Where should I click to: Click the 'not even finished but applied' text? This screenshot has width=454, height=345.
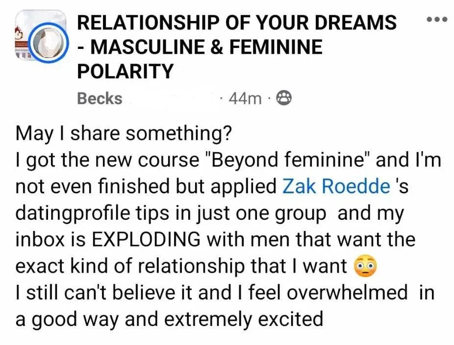tap(146, 186)
